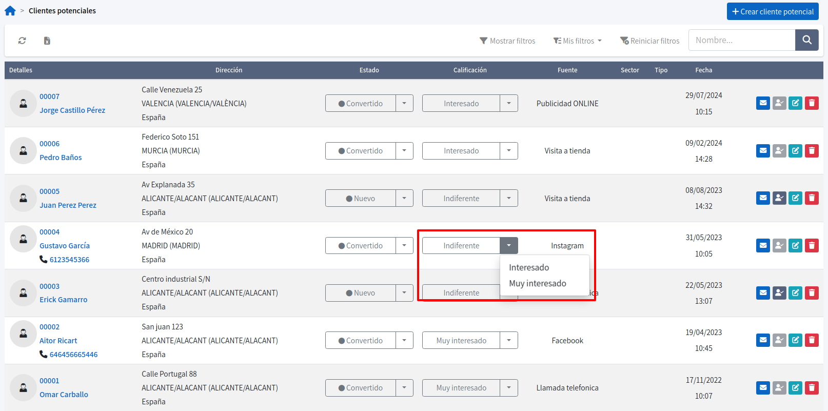
Task: Open lead Erick Gamarro link
Action: (64, 300)
